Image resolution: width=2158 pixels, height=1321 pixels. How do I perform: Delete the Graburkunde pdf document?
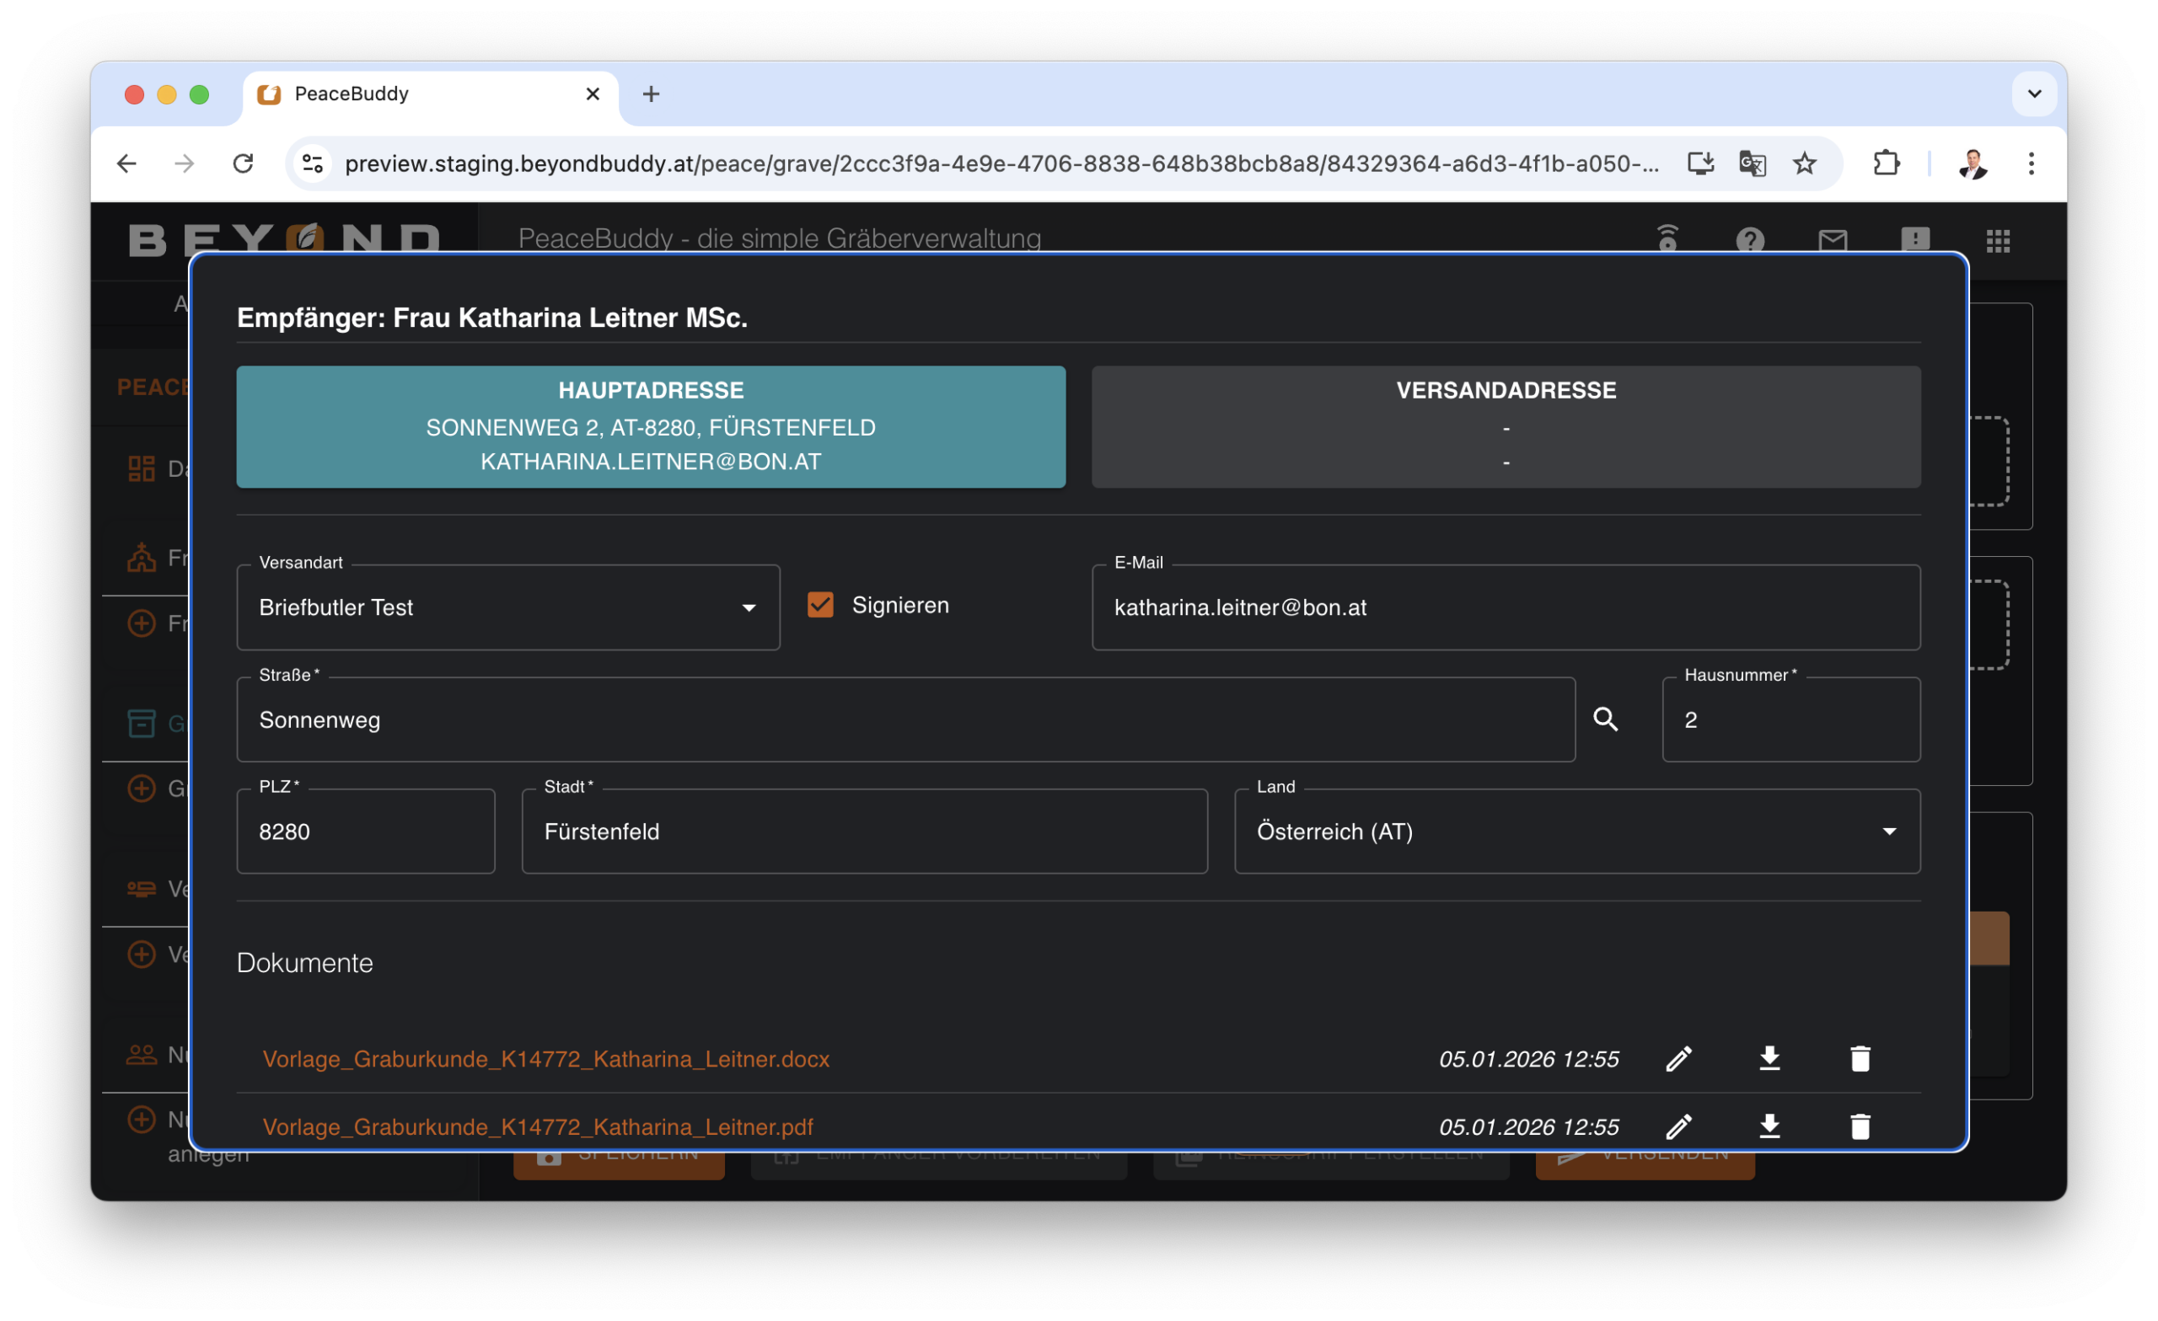[1860, 1126]
